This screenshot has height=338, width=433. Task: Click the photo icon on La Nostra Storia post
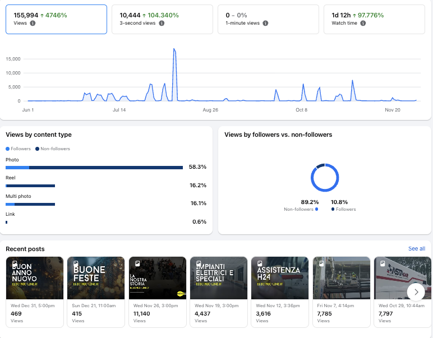137,263
